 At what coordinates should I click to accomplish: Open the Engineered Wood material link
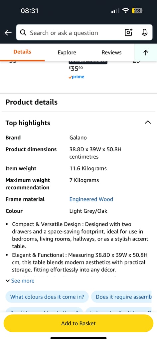(x=91, y=199)
